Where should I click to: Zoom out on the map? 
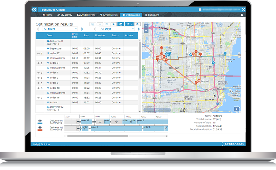coord(146,31)
